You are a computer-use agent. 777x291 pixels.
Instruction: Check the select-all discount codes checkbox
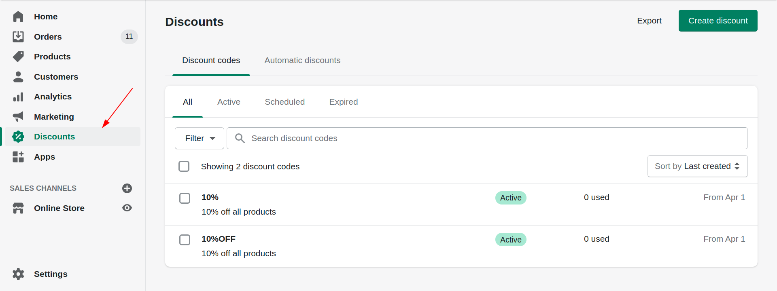pos(184,166)
